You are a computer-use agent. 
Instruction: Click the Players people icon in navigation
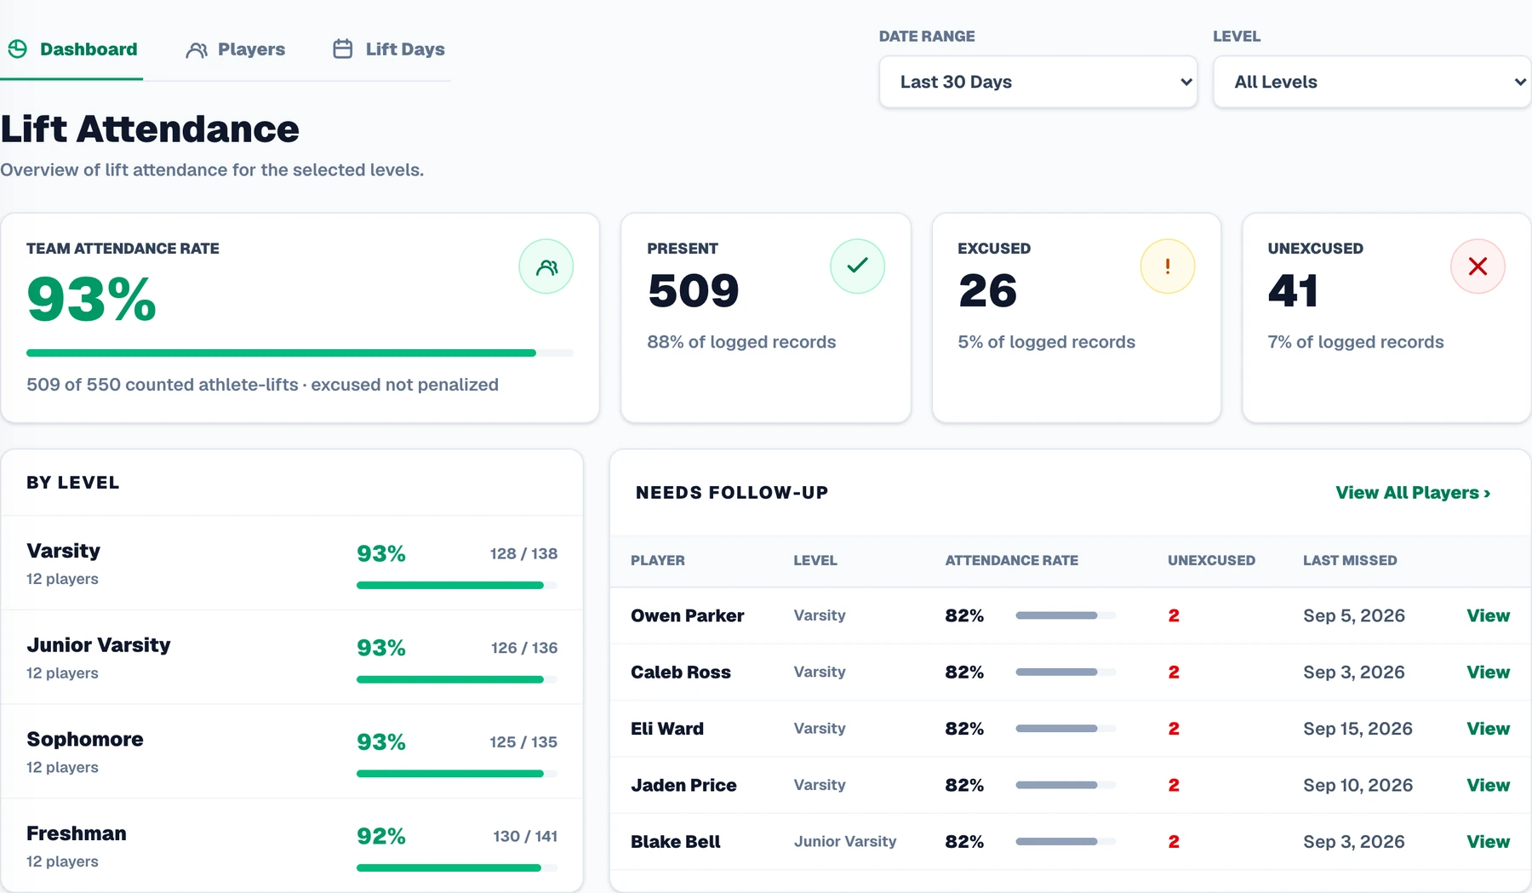(197, 50)
